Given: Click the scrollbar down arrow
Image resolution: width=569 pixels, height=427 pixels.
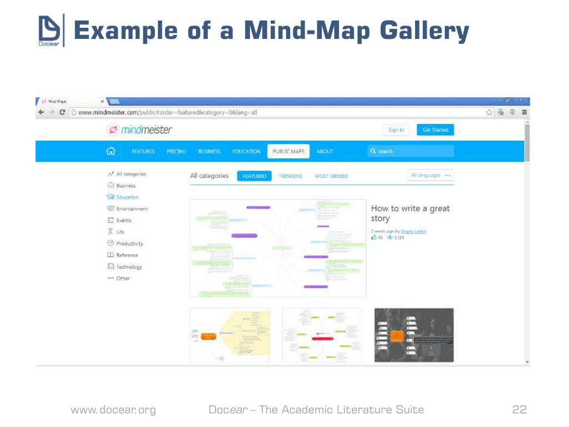Looking at the screenshot, I should [x=527, y=362].
